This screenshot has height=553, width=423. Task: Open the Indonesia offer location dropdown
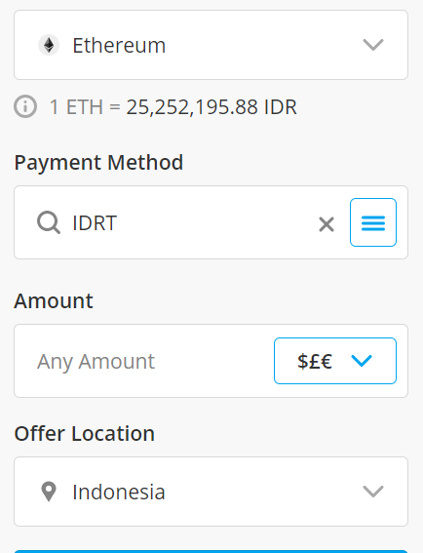pos(211,492)
